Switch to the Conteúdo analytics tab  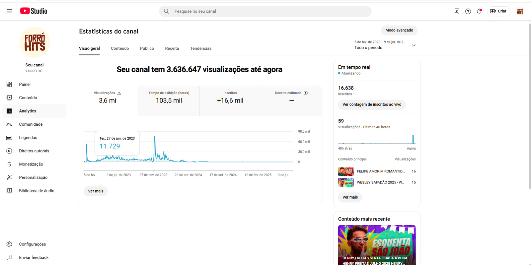(x=120, y=48)
